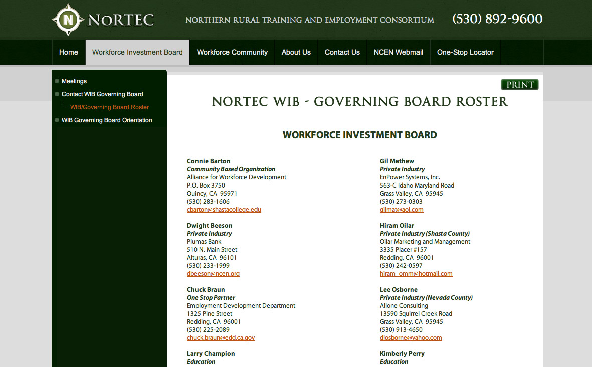The width and height of the screenshot is (592, 367).
Task: Select Contact WIB Governing Board sidebar item
Action: [x=102, y=94]
